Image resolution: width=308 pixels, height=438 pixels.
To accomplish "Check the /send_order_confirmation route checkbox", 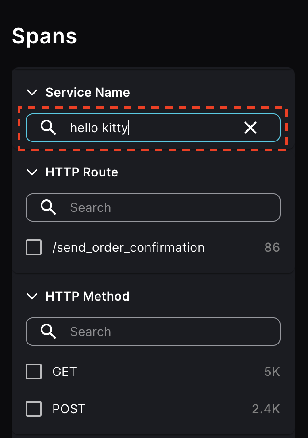I will pos(33,247).
